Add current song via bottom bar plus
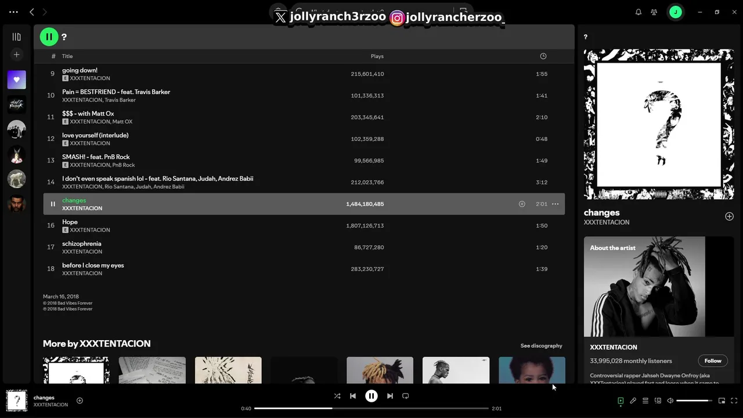743x418 pixels. [80, 401]
